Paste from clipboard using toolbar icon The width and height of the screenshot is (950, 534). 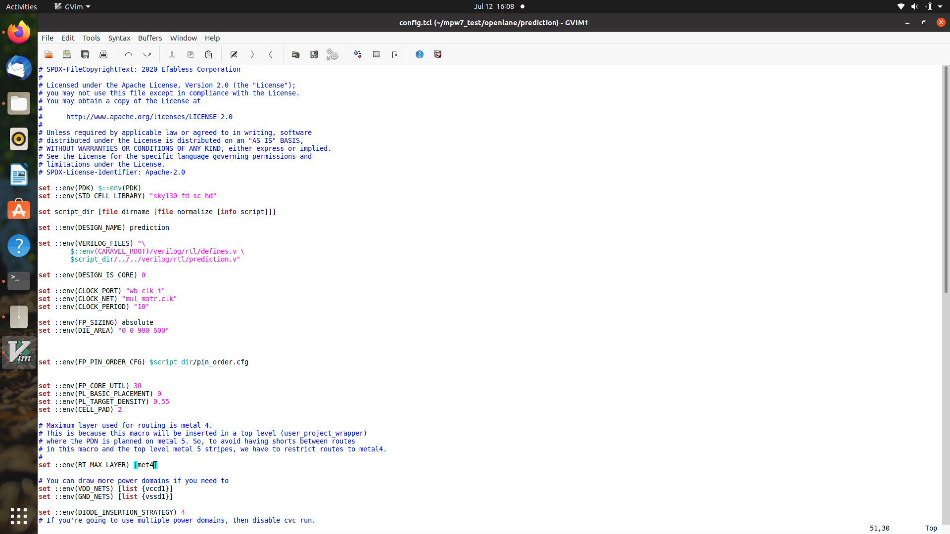pyautogui.click(x=208, y=54)
